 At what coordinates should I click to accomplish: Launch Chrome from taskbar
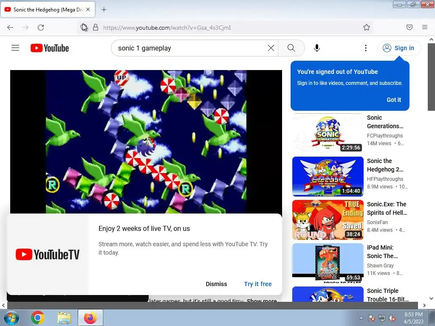coord(38,318)
